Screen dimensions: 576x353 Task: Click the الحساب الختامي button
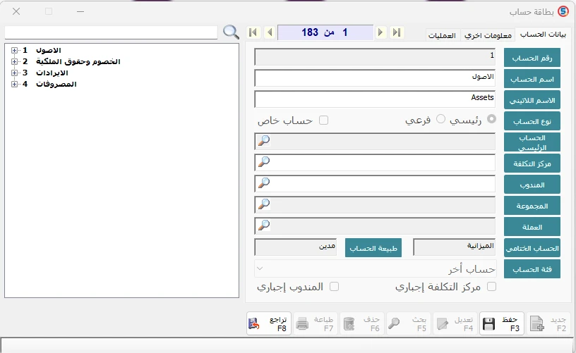click(x=532, y=248)
